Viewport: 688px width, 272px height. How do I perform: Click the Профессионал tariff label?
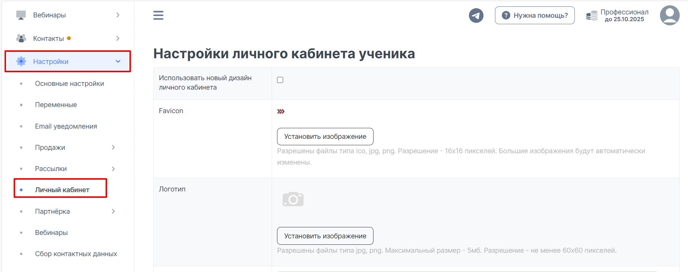(x=624, y=12)
